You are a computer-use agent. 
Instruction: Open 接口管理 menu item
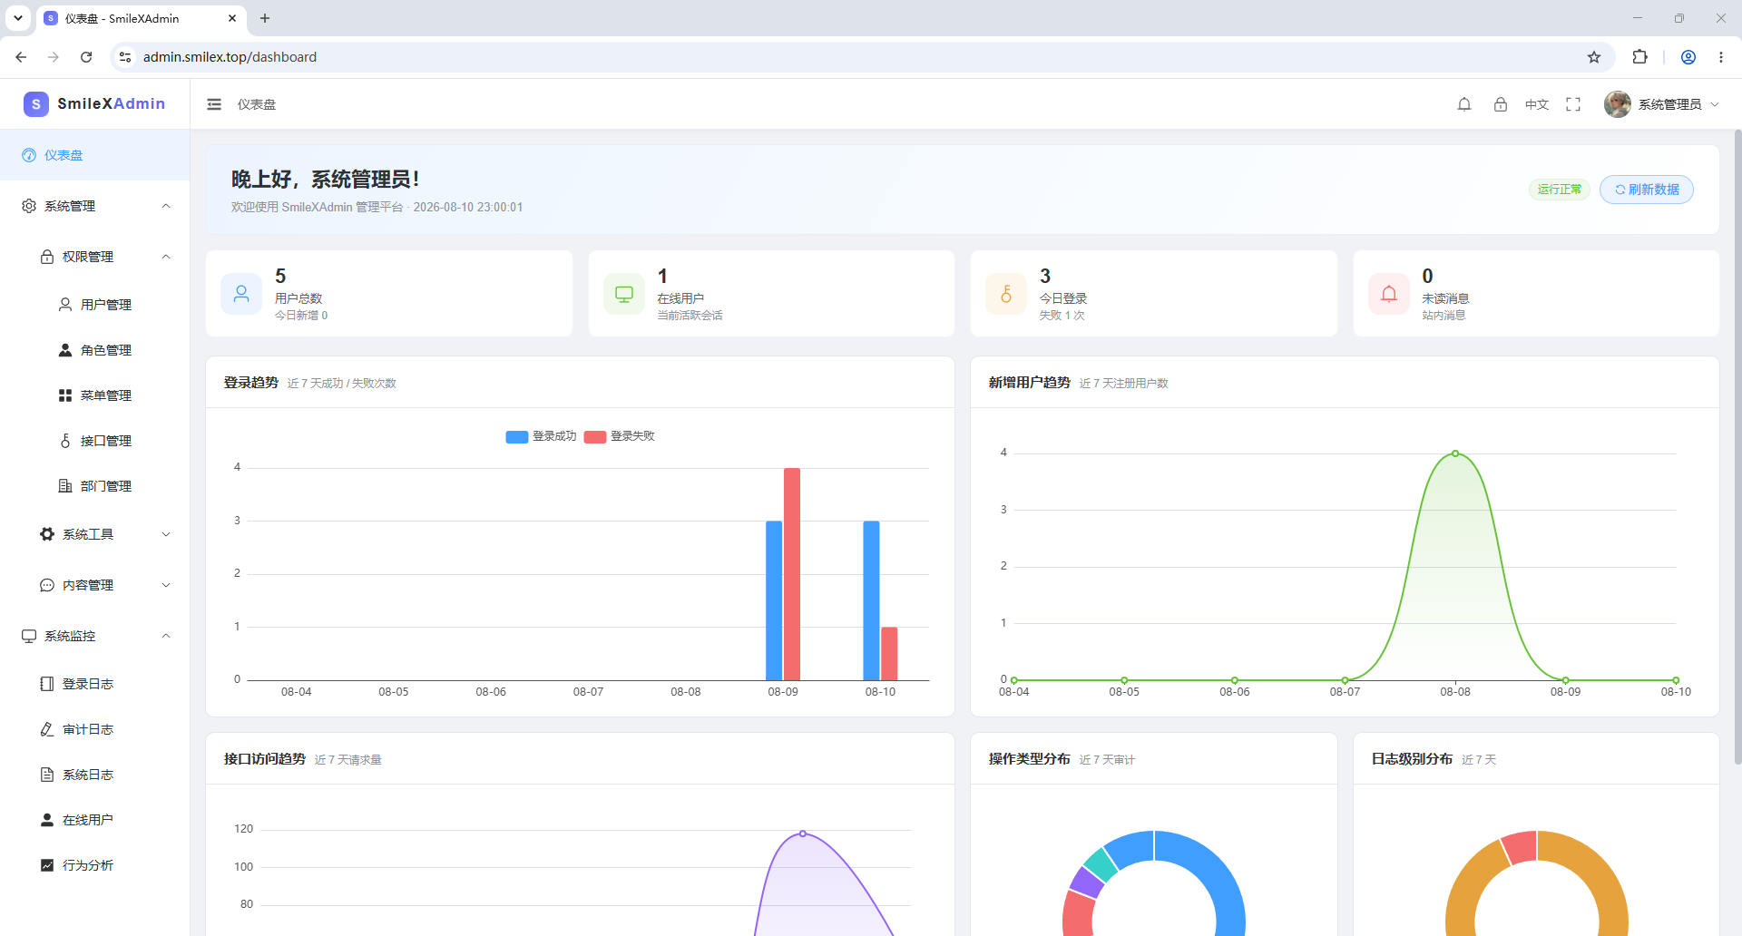(x=94, y=441)
